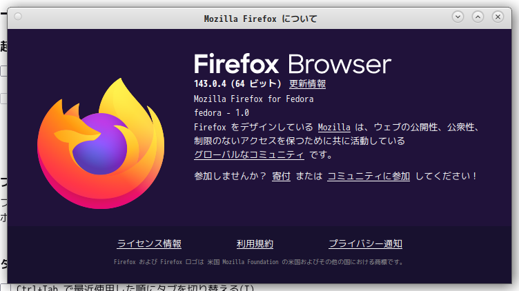
Task: Open the 更新情報 release notes link
Action: 308,84
